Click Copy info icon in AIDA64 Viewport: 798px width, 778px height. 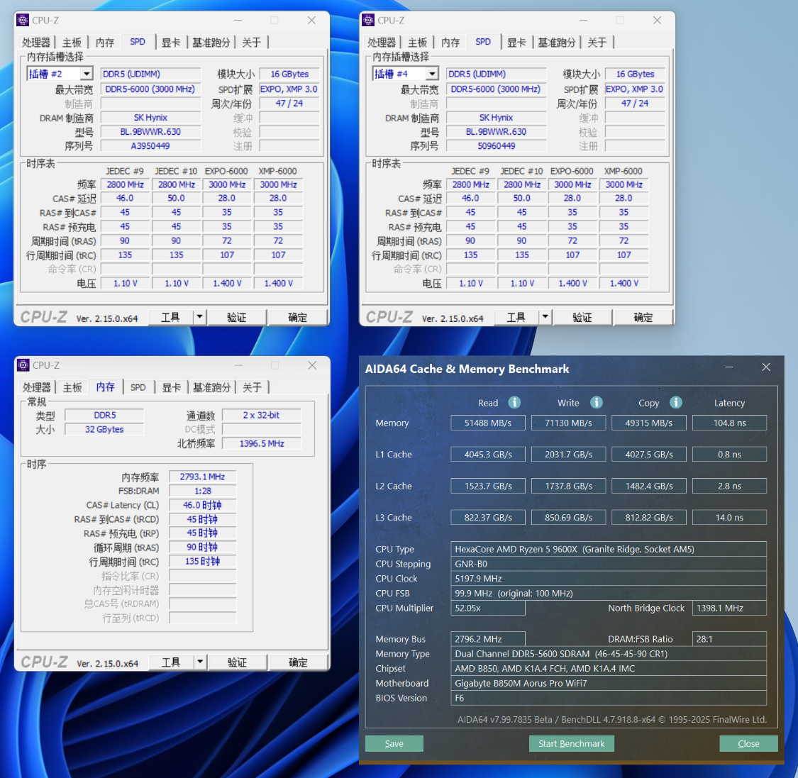[675, 403]
